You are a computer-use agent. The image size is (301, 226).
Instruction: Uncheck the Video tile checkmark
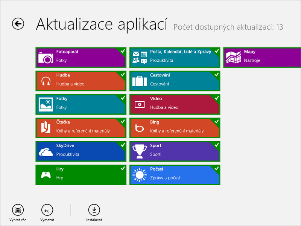coord(216,98)
